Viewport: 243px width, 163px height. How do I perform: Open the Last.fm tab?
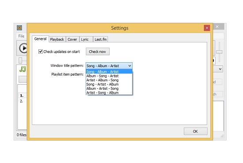(101, 39)
